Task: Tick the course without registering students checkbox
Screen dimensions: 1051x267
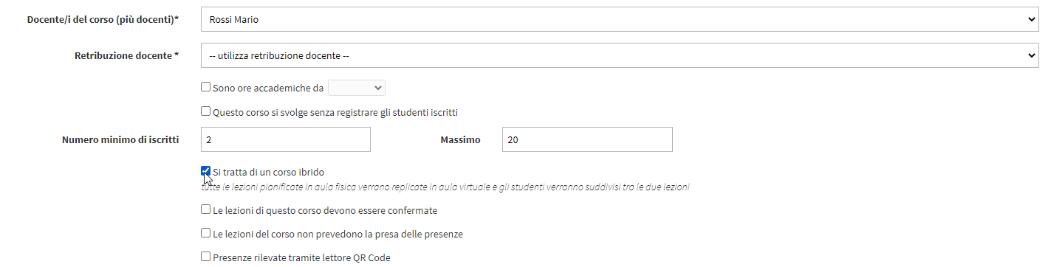Action: tap(206, 112)
